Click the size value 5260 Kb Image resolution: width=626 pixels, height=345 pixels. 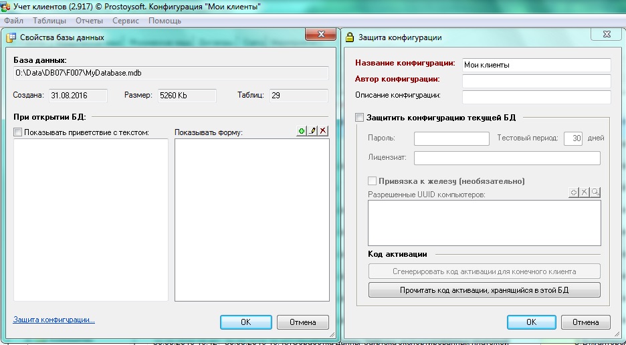(x=187, y=96)
